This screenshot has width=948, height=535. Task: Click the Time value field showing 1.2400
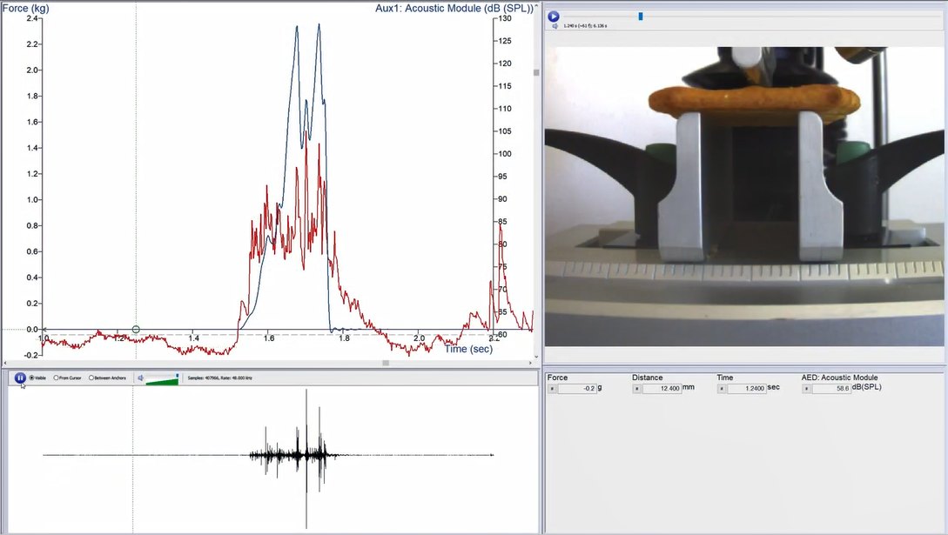click(746, 388)
